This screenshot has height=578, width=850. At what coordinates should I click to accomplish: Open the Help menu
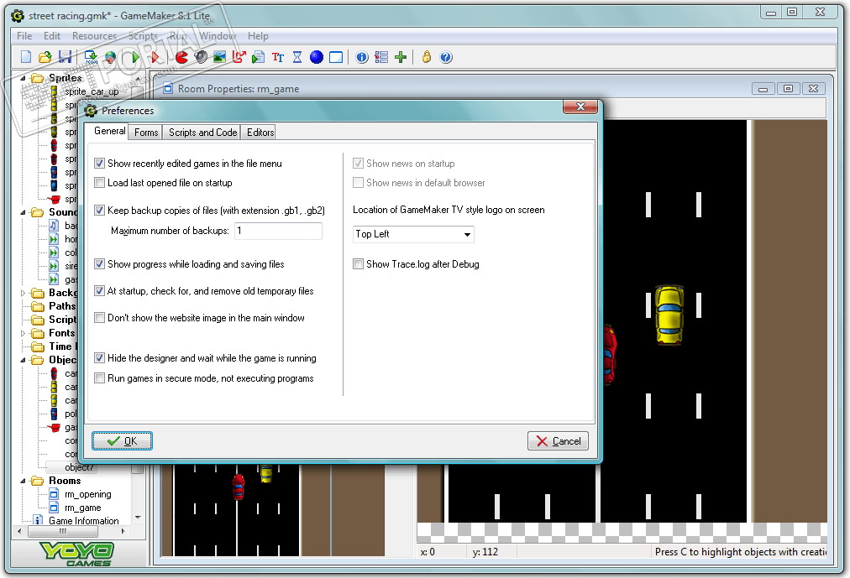click(x=258, y=36)
